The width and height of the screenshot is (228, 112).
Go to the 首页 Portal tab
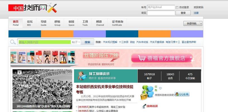pyautogui.click(x=16, y=23)
